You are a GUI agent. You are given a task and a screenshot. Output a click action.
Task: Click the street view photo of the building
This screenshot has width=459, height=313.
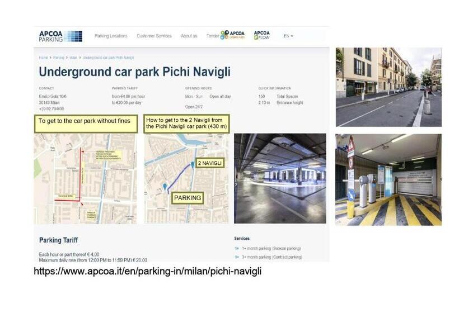(388, 87)
